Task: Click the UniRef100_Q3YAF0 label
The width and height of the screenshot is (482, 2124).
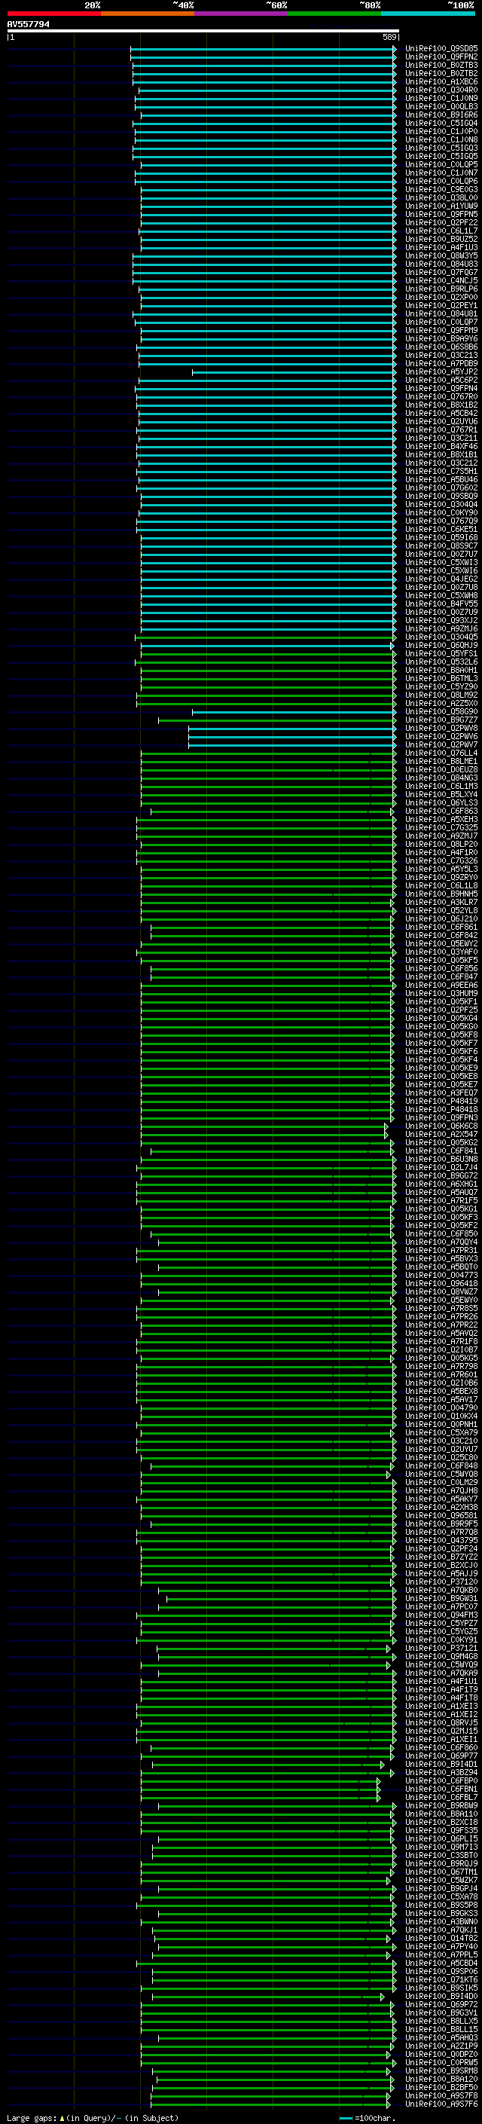Action: click(441, 952)
